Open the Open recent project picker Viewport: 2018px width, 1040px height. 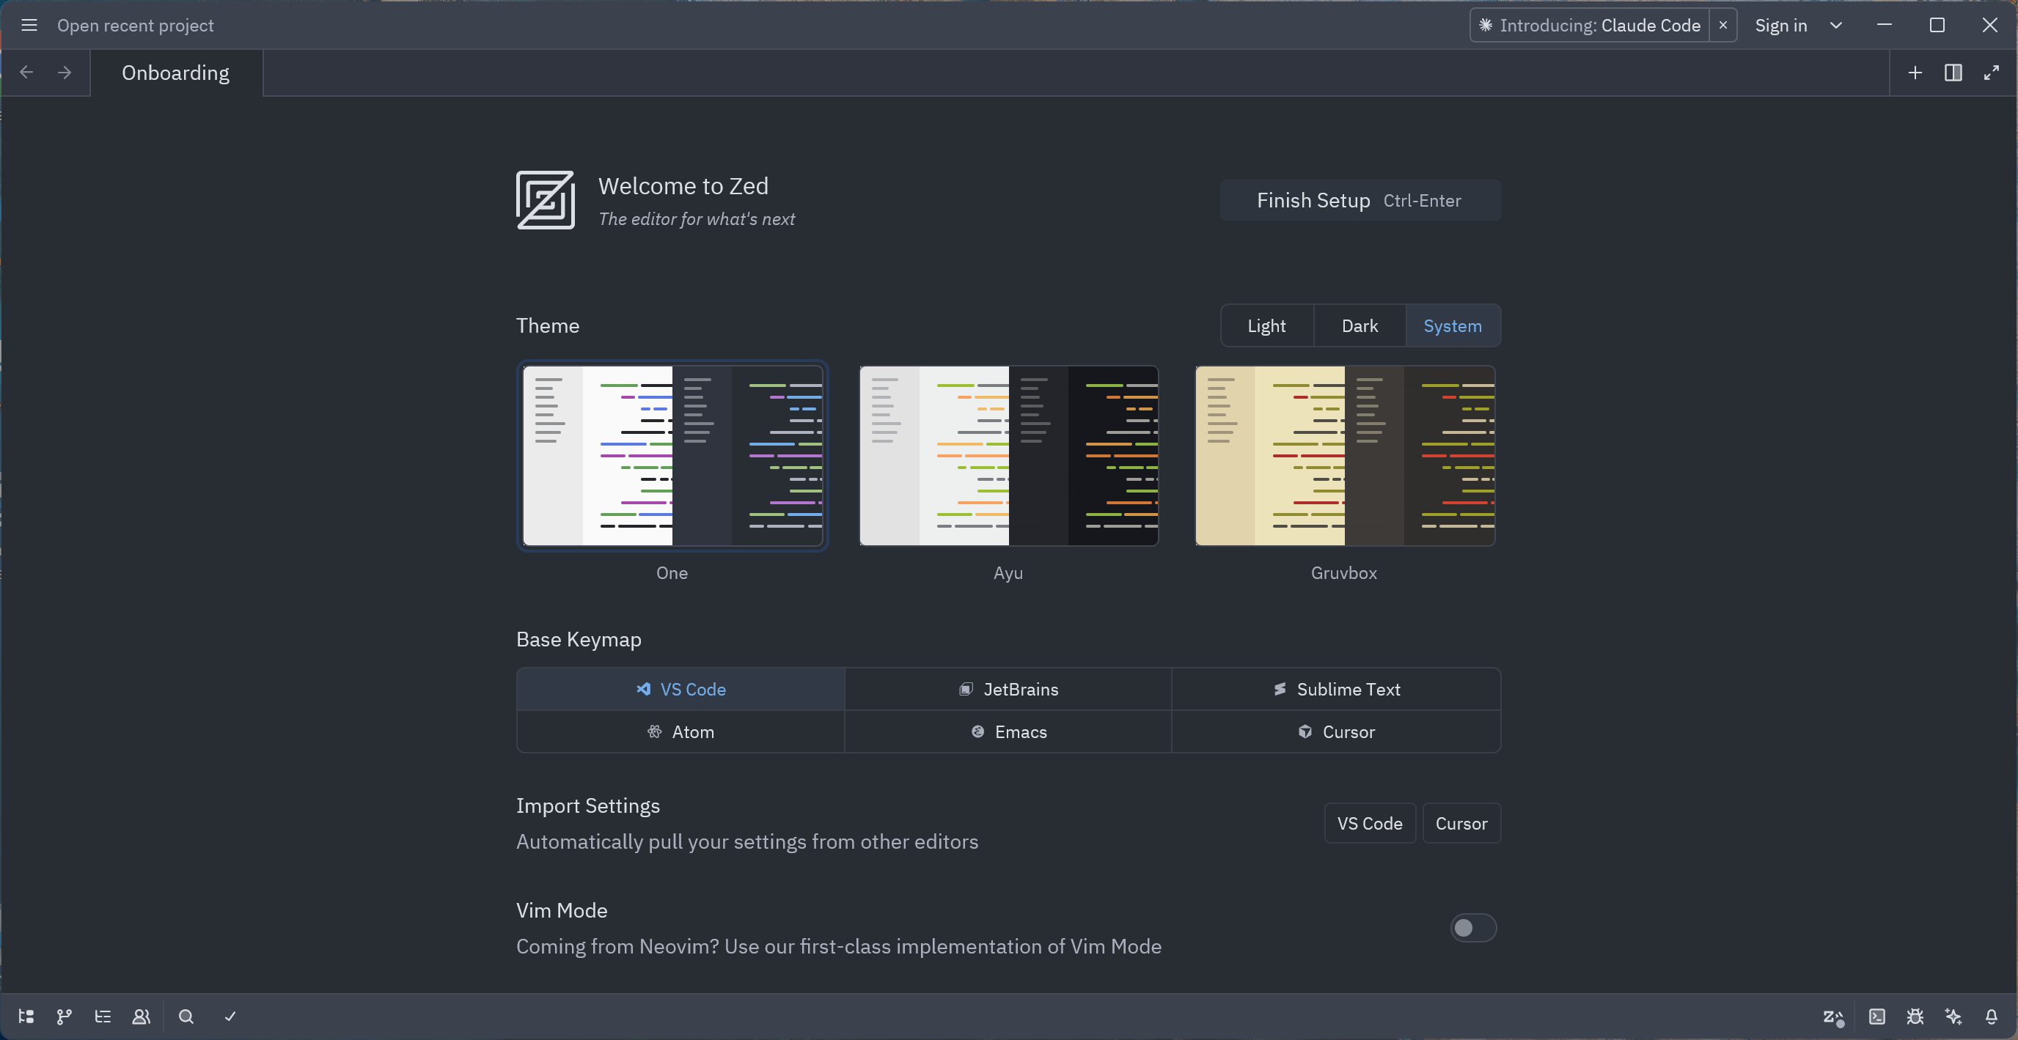coord(135,26)
